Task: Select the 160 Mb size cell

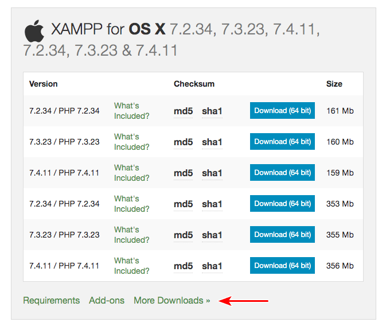Action: (340, 142)
